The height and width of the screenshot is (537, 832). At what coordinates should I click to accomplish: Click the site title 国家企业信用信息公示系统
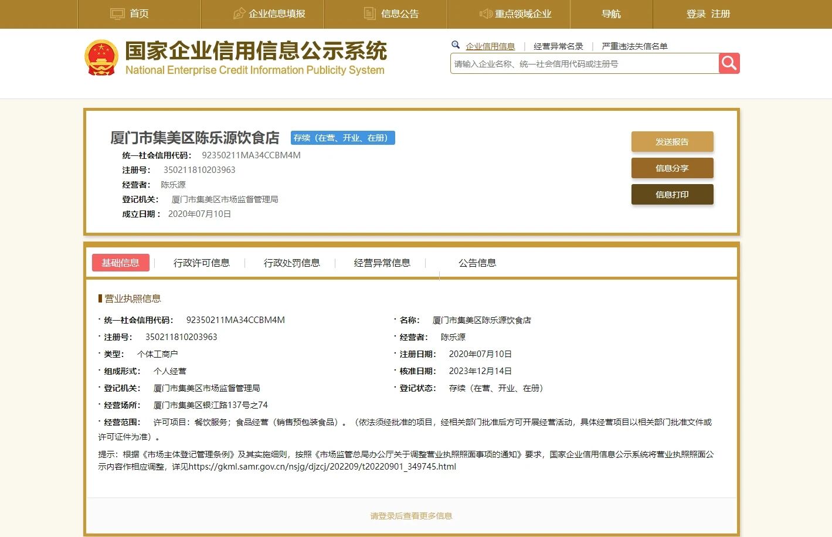(256, 51)
